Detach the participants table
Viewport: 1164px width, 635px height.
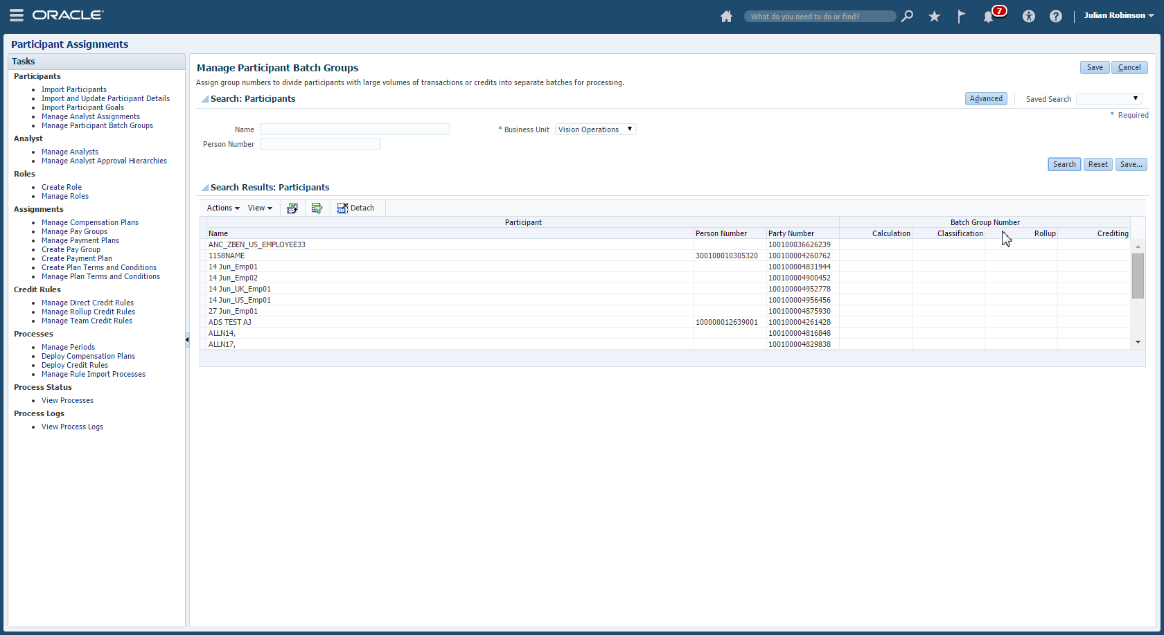(355, 208)
